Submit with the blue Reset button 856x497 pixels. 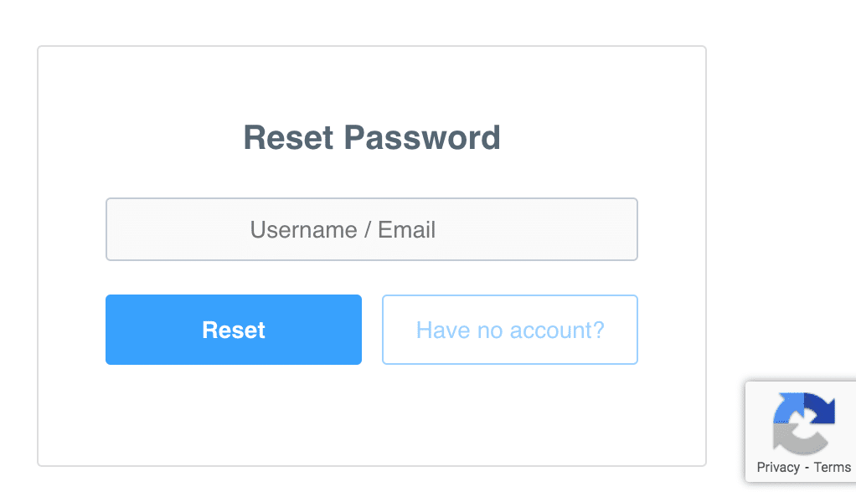click(234, 330)
